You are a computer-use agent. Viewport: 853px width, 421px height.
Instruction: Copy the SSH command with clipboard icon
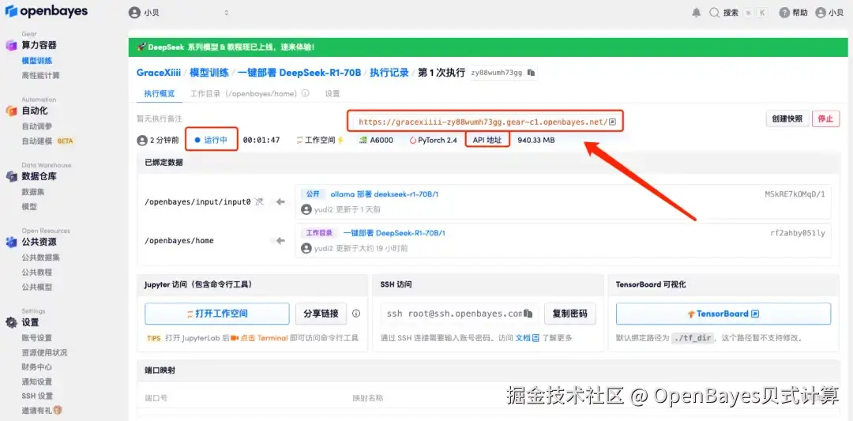point(527,314)
